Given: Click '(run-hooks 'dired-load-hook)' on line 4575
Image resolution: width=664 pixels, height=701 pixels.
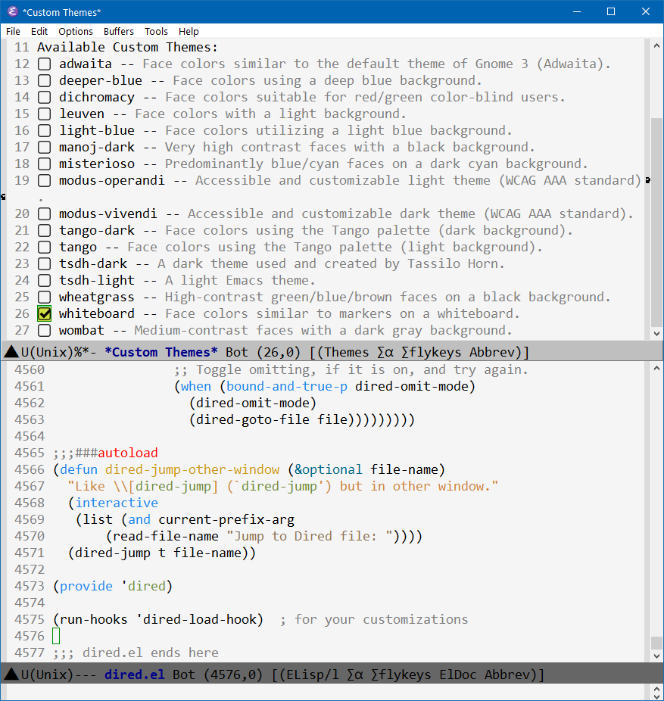Looking at the screenshot, I should (x=158, y=620).
